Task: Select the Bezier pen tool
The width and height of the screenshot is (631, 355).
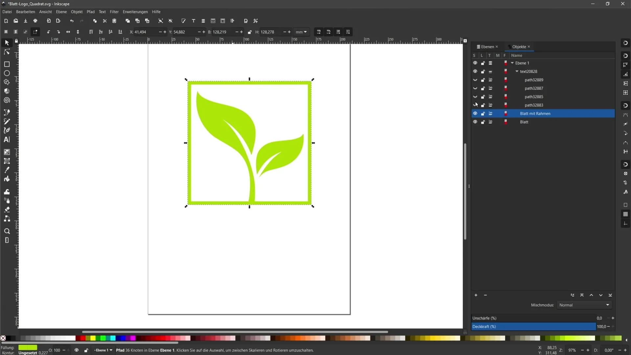Action: (7, 130)
